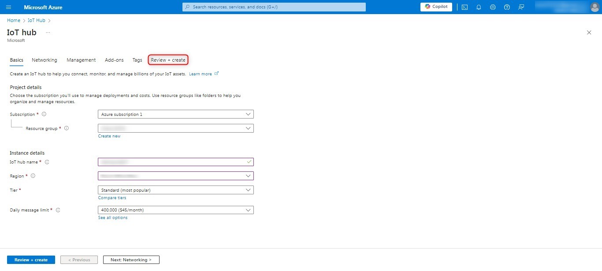602x271 pixels.
Task: Open the Review + create tab
Action: coord(168,60)
